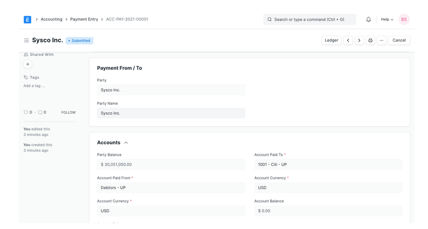Open comments speech bubble icon

(x=40, y=112)
